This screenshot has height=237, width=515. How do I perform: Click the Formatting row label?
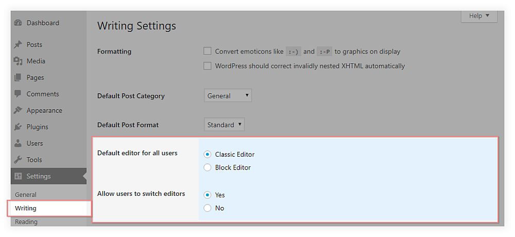pyautogui.click(x=114, y=52)
